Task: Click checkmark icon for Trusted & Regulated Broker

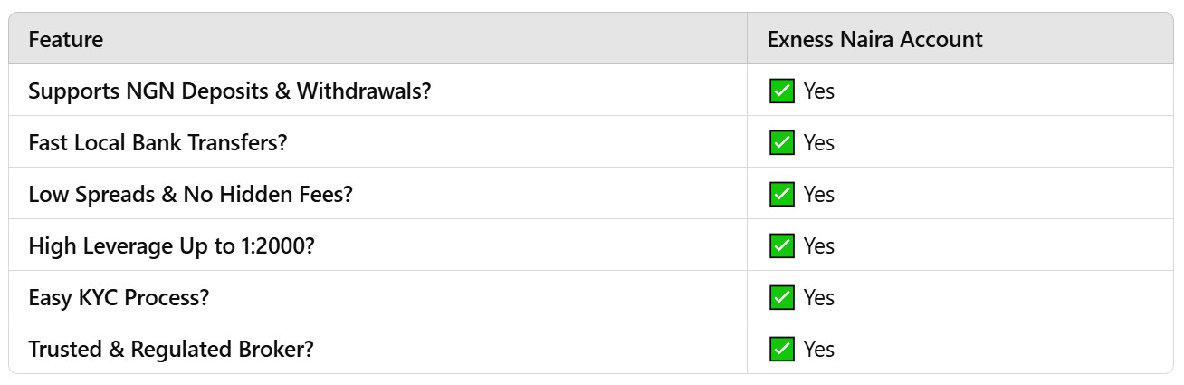Action: (x=781, y=349)
